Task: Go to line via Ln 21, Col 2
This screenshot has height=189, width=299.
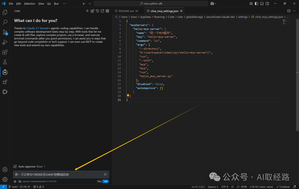Action: pyautogui.click(x=198, y=187)
